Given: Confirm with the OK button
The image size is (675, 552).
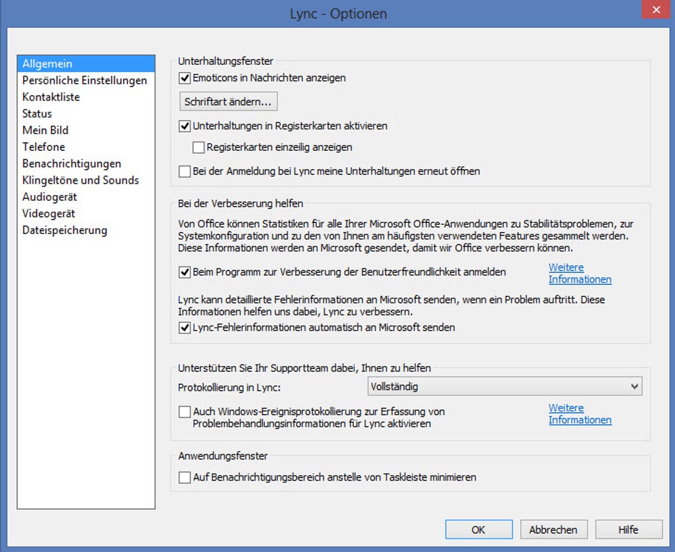Looking at the screenshot, I should pos(478,530).
